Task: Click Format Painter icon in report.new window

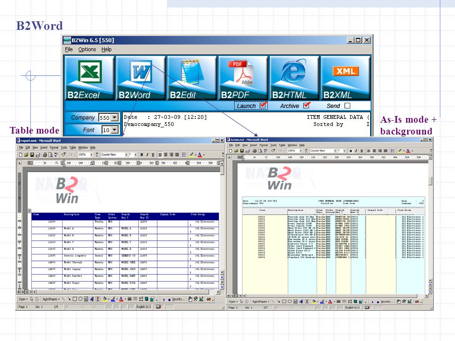Action: click(63, 155)
